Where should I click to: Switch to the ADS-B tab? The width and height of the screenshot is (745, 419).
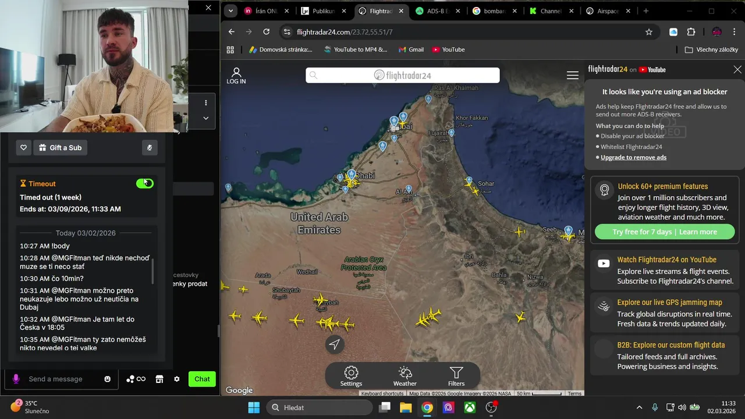438,11
